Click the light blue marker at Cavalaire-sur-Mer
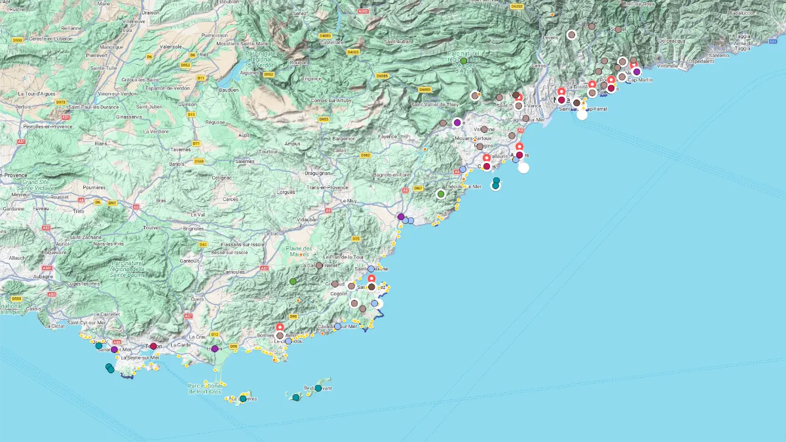This screenshot has width=786, height=442. (337, 326)
